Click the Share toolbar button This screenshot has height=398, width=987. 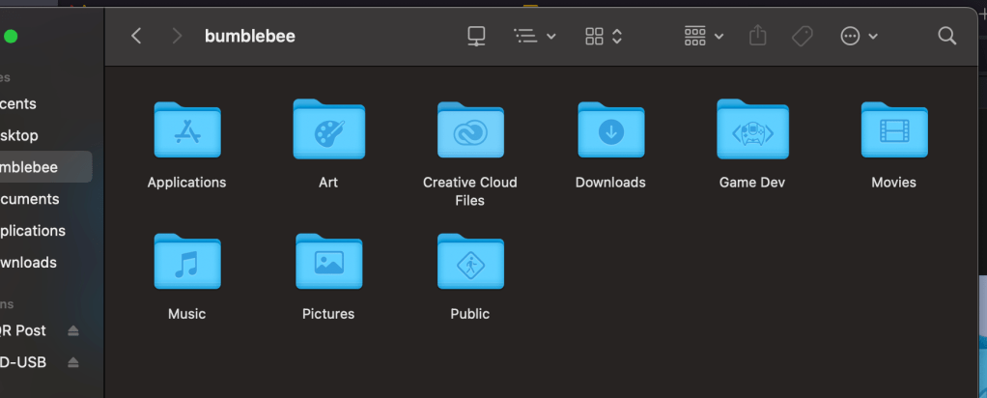[758, 36]
